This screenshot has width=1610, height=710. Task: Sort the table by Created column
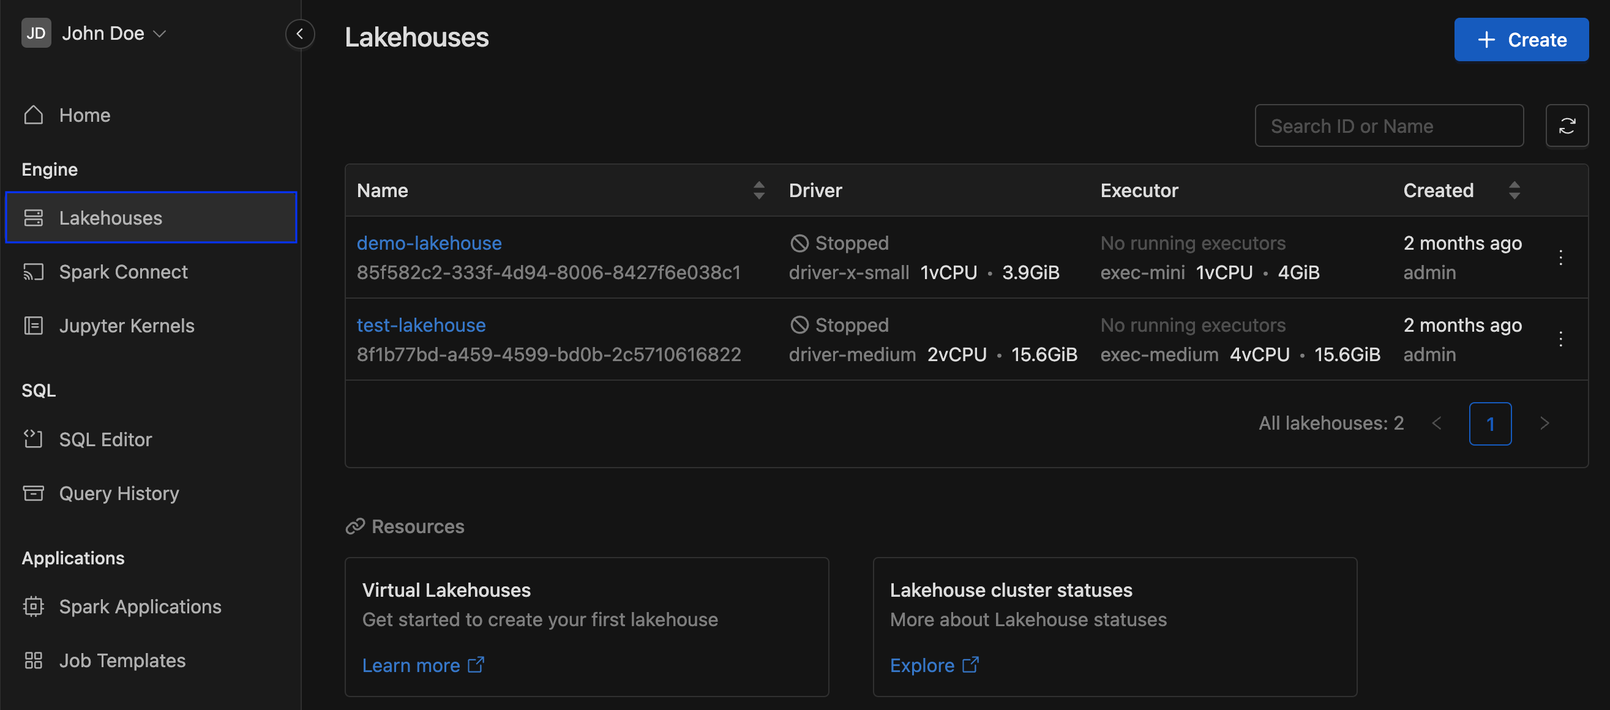[1514, 190]
